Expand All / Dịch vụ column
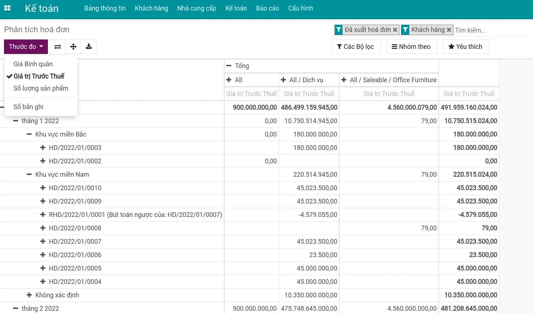This screenshot has height=314, width=533. coord(309,80)
